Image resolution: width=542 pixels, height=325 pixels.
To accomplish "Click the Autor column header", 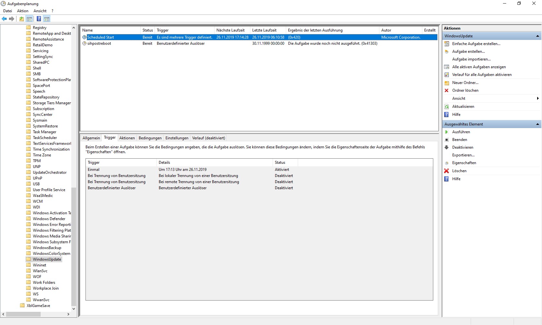I will [x=400, y=30].
